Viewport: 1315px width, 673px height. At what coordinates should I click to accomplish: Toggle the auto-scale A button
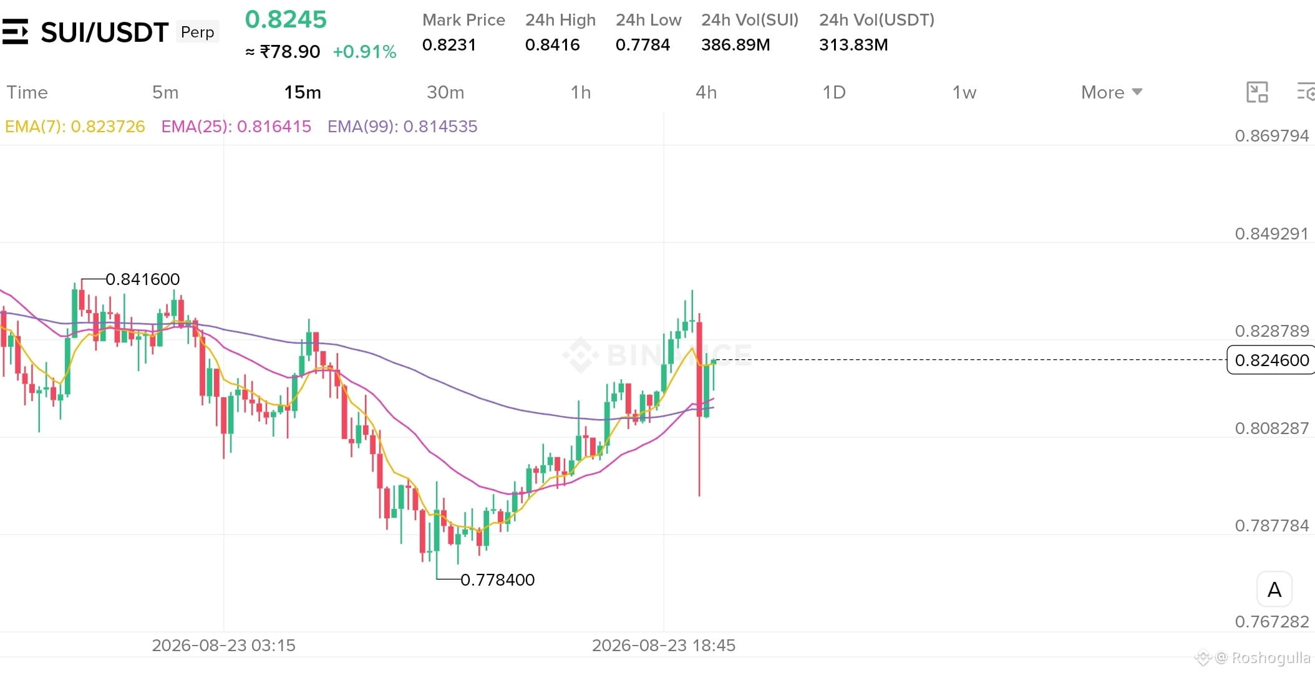pyautogui.click(x=1274, y=589)
